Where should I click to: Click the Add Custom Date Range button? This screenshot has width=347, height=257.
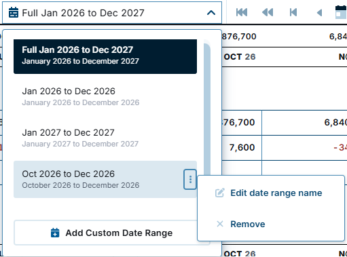pos(112,233)
